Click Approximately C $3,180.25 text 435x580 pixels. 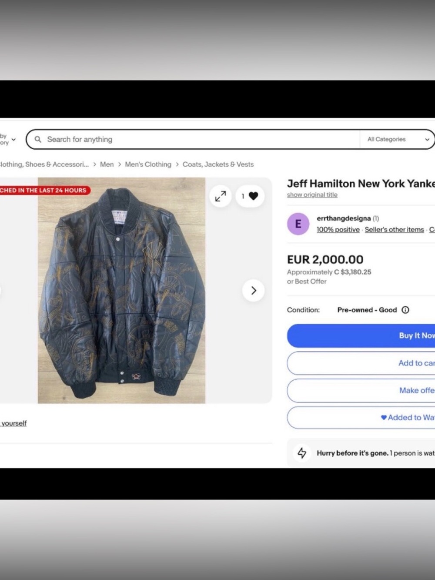point(329,272)
